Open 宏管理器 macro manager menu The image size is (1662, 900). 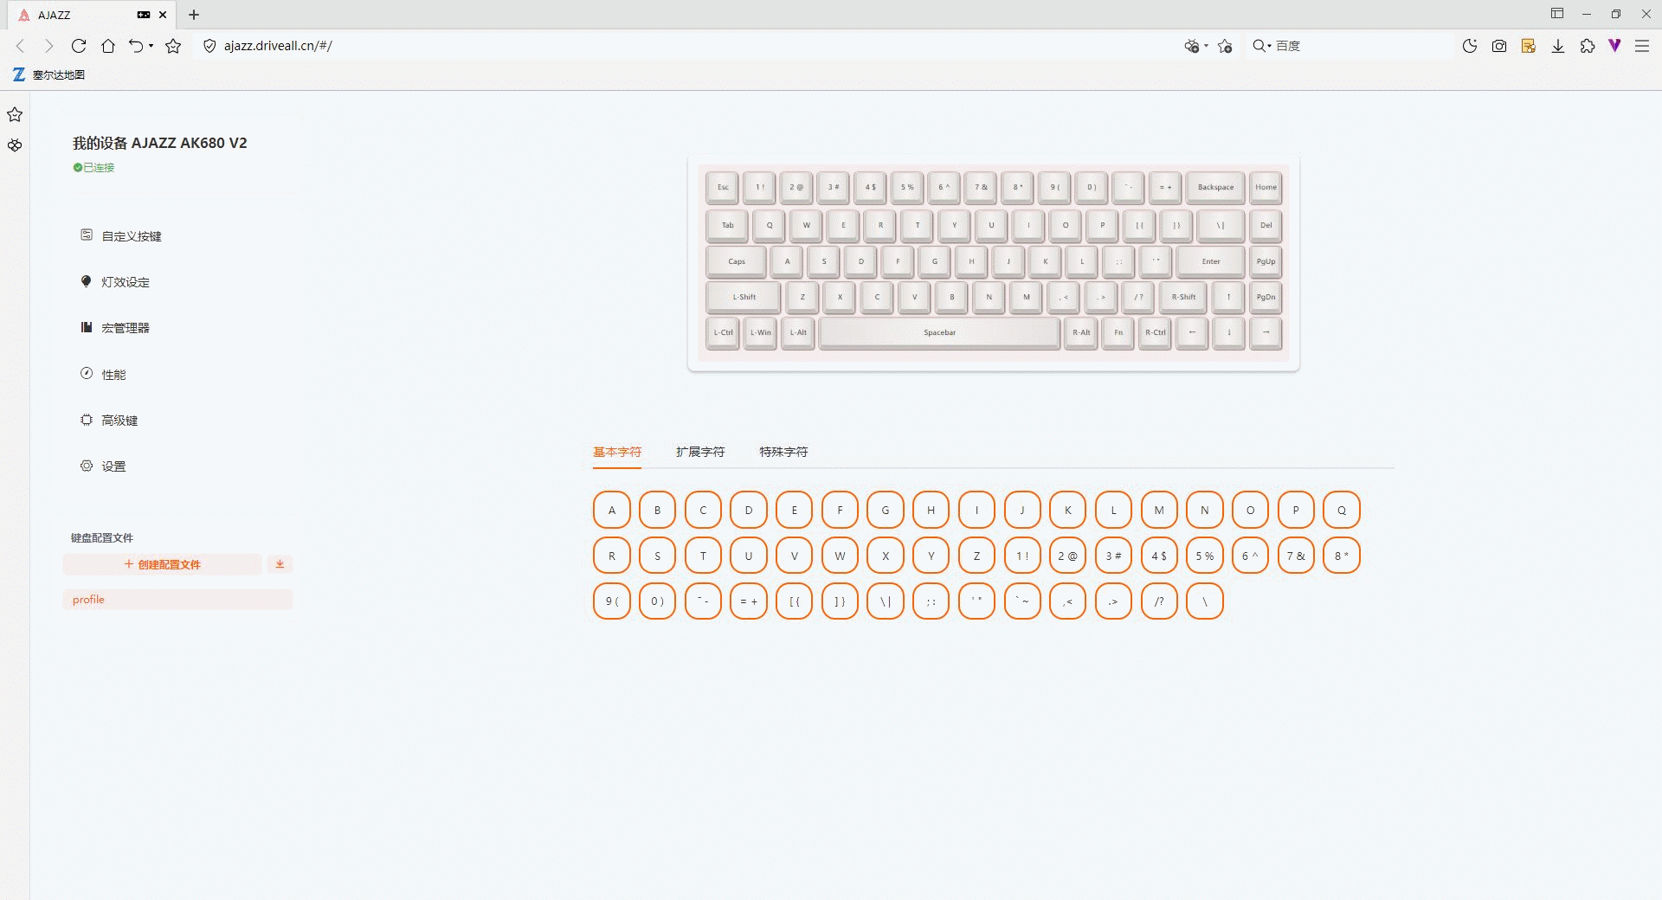pos(126,328)
